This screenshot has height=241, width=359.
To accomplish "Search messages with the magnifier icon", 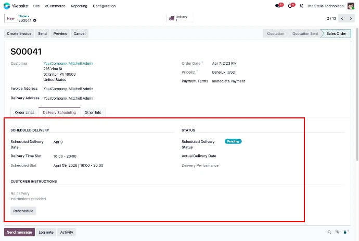I will [329, 232].
